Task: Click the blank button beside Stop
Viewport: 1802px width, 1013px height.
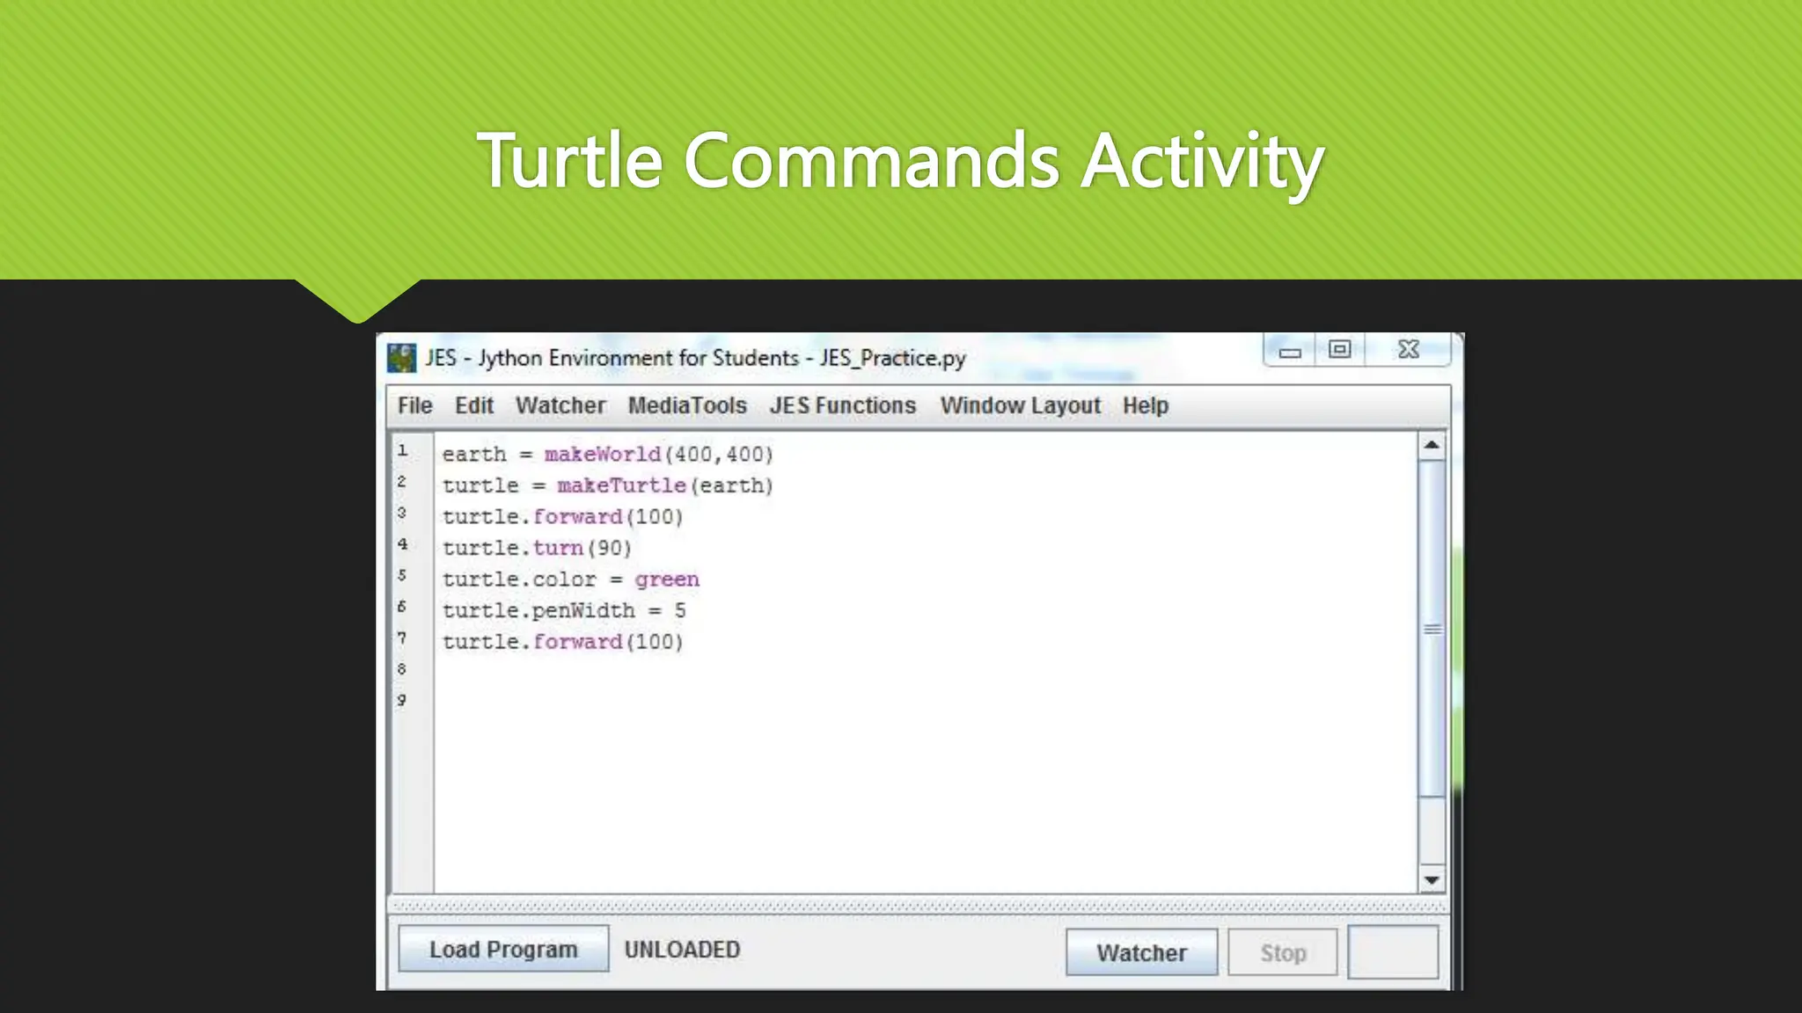Action: pos(1394,951)
